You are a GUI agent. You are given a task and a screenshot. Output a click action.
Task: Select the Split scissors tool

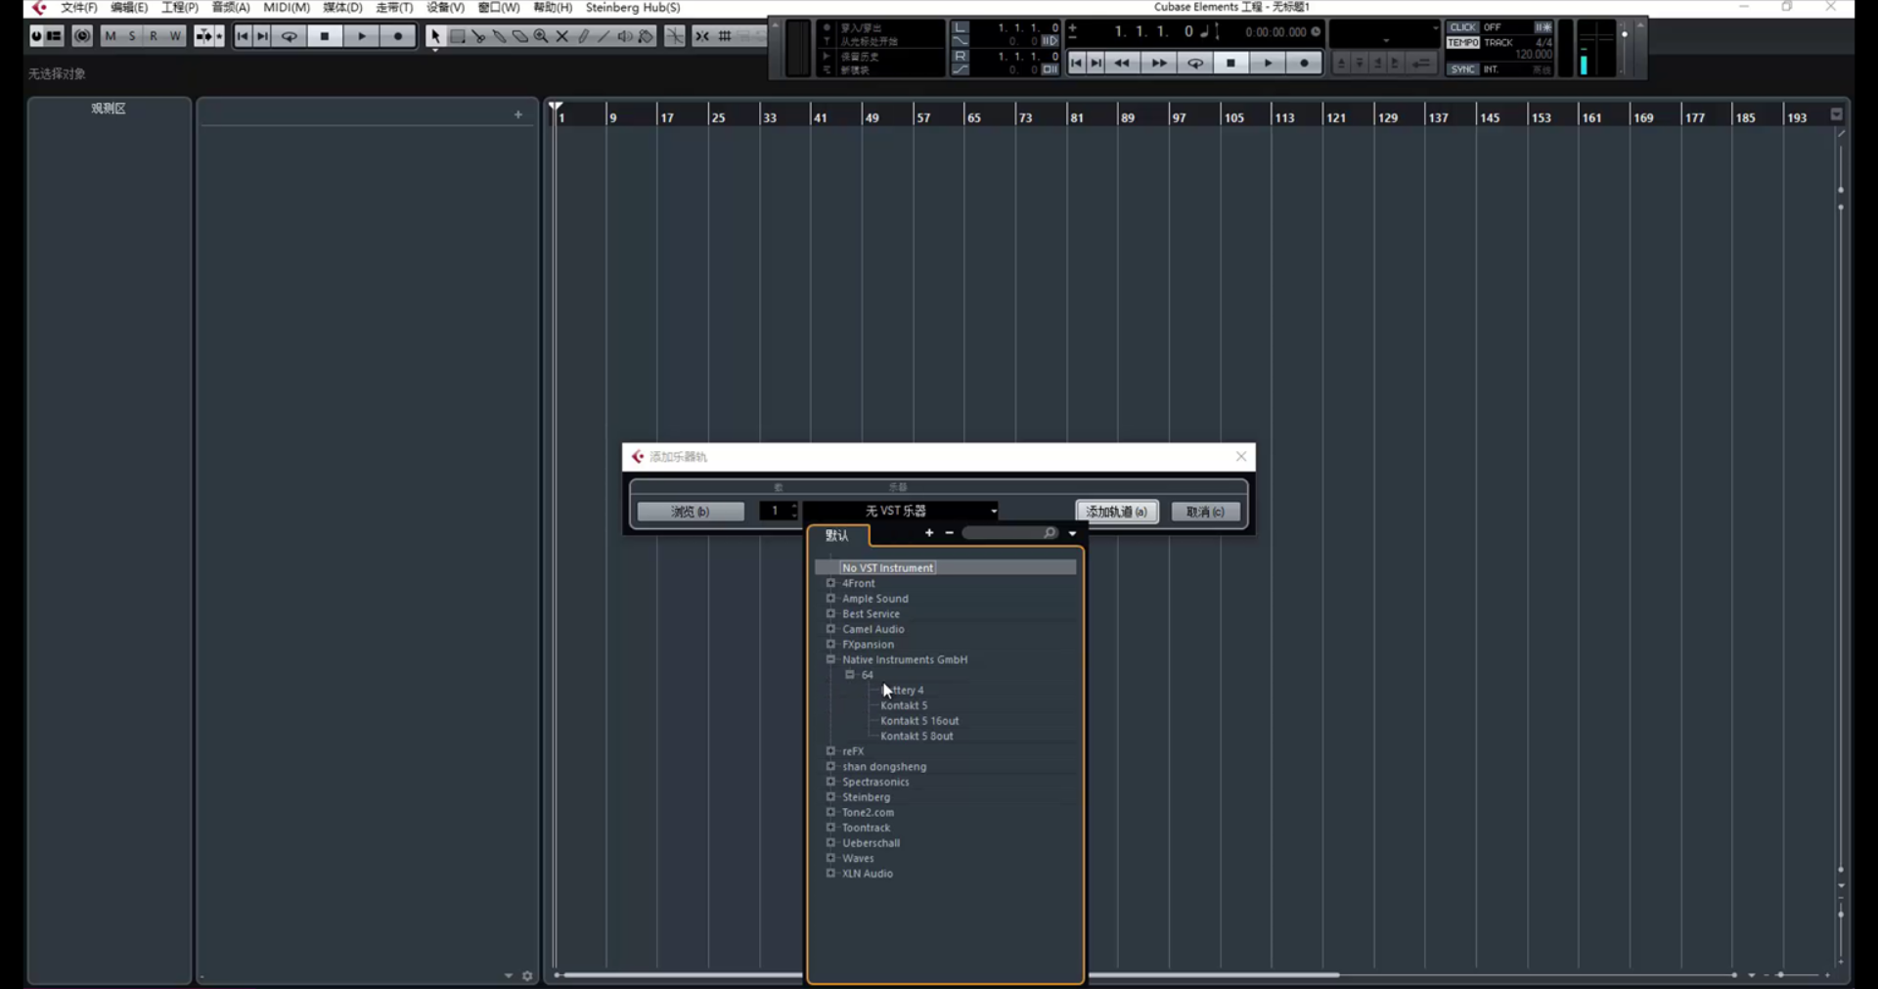coord(478,36)
